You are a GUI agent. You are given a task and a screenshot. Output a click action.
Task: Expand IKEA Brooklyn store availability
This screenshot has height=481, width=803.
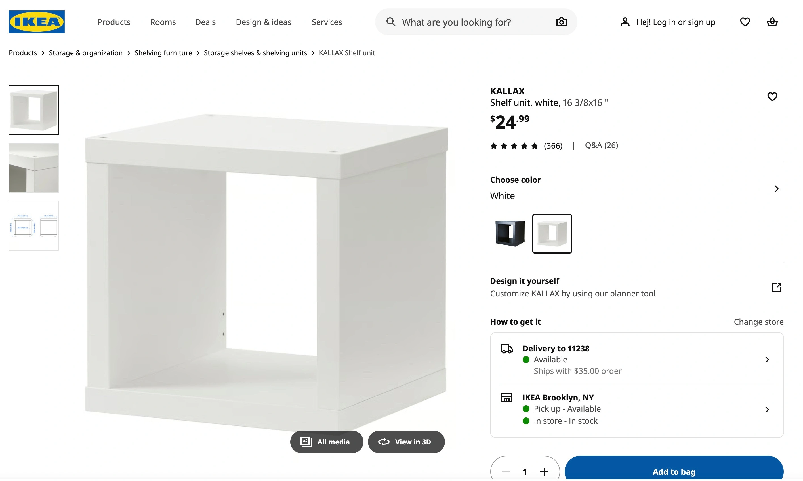[x=767, y=409]
